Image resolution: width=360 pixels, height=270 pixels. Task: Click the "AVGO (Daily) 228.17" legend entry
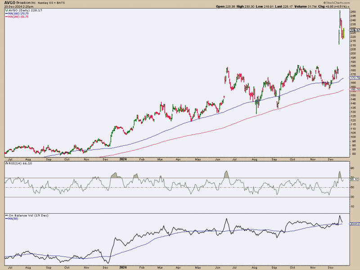25,10
